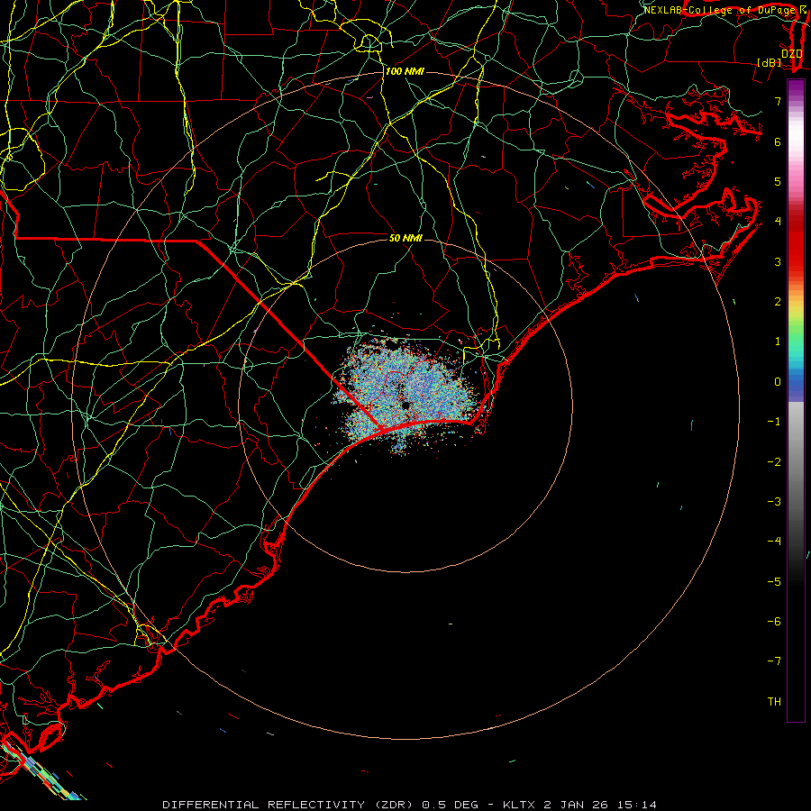Screen dimensions: 811x811
Task: Click the -1 dB tick label on the legend
Action: (774, 422)
